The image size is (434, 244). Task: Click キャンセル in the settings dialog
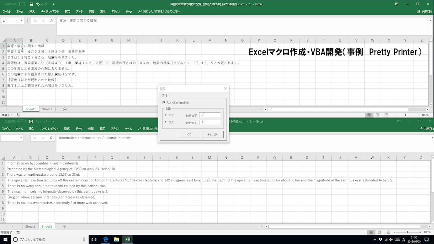213,134
